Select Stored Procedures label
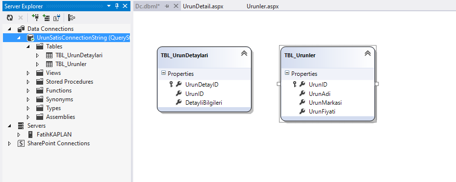This screenshot has width=456, height=182. [70, 82]
